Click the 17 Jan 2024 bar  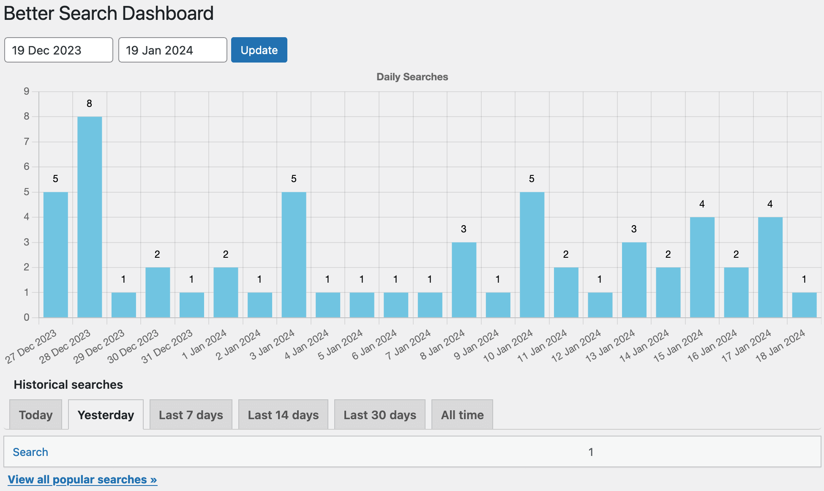point(770,267)
